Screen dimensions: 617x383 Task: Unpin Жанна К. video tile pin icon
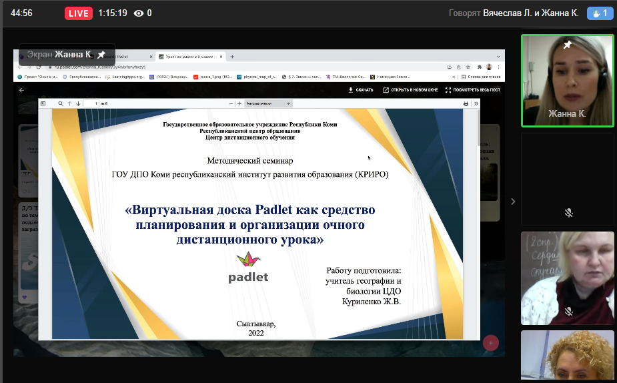568,45
